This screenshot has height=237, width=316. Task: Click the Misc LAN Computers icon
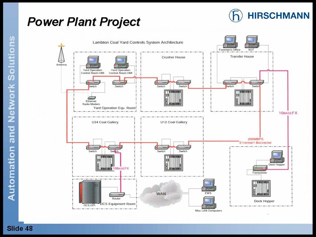pyautogui.click(x=208, y=203)
